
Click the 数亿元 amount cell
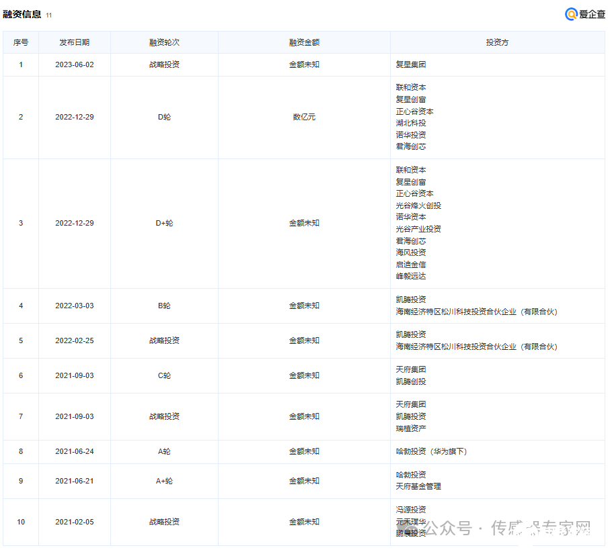click(304, 117)
